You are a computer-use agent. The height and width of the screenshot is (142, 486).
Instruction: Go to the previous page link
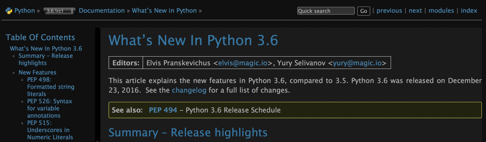coord(389,11)
